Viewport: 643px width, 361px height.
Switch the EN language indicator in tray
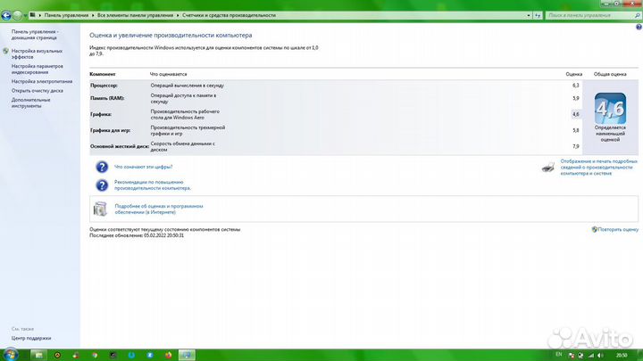(x=558, y=355)
